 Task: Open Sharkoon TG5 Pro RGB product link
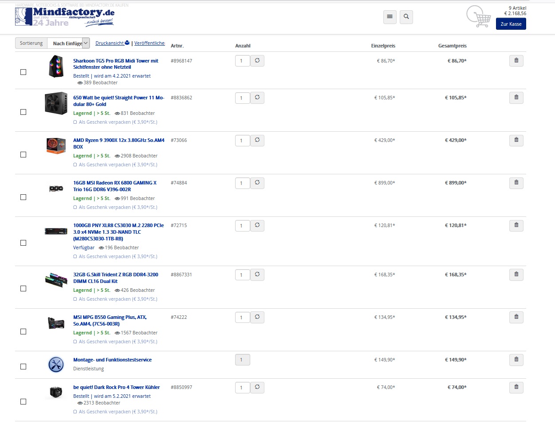click(x=116, y=64)
